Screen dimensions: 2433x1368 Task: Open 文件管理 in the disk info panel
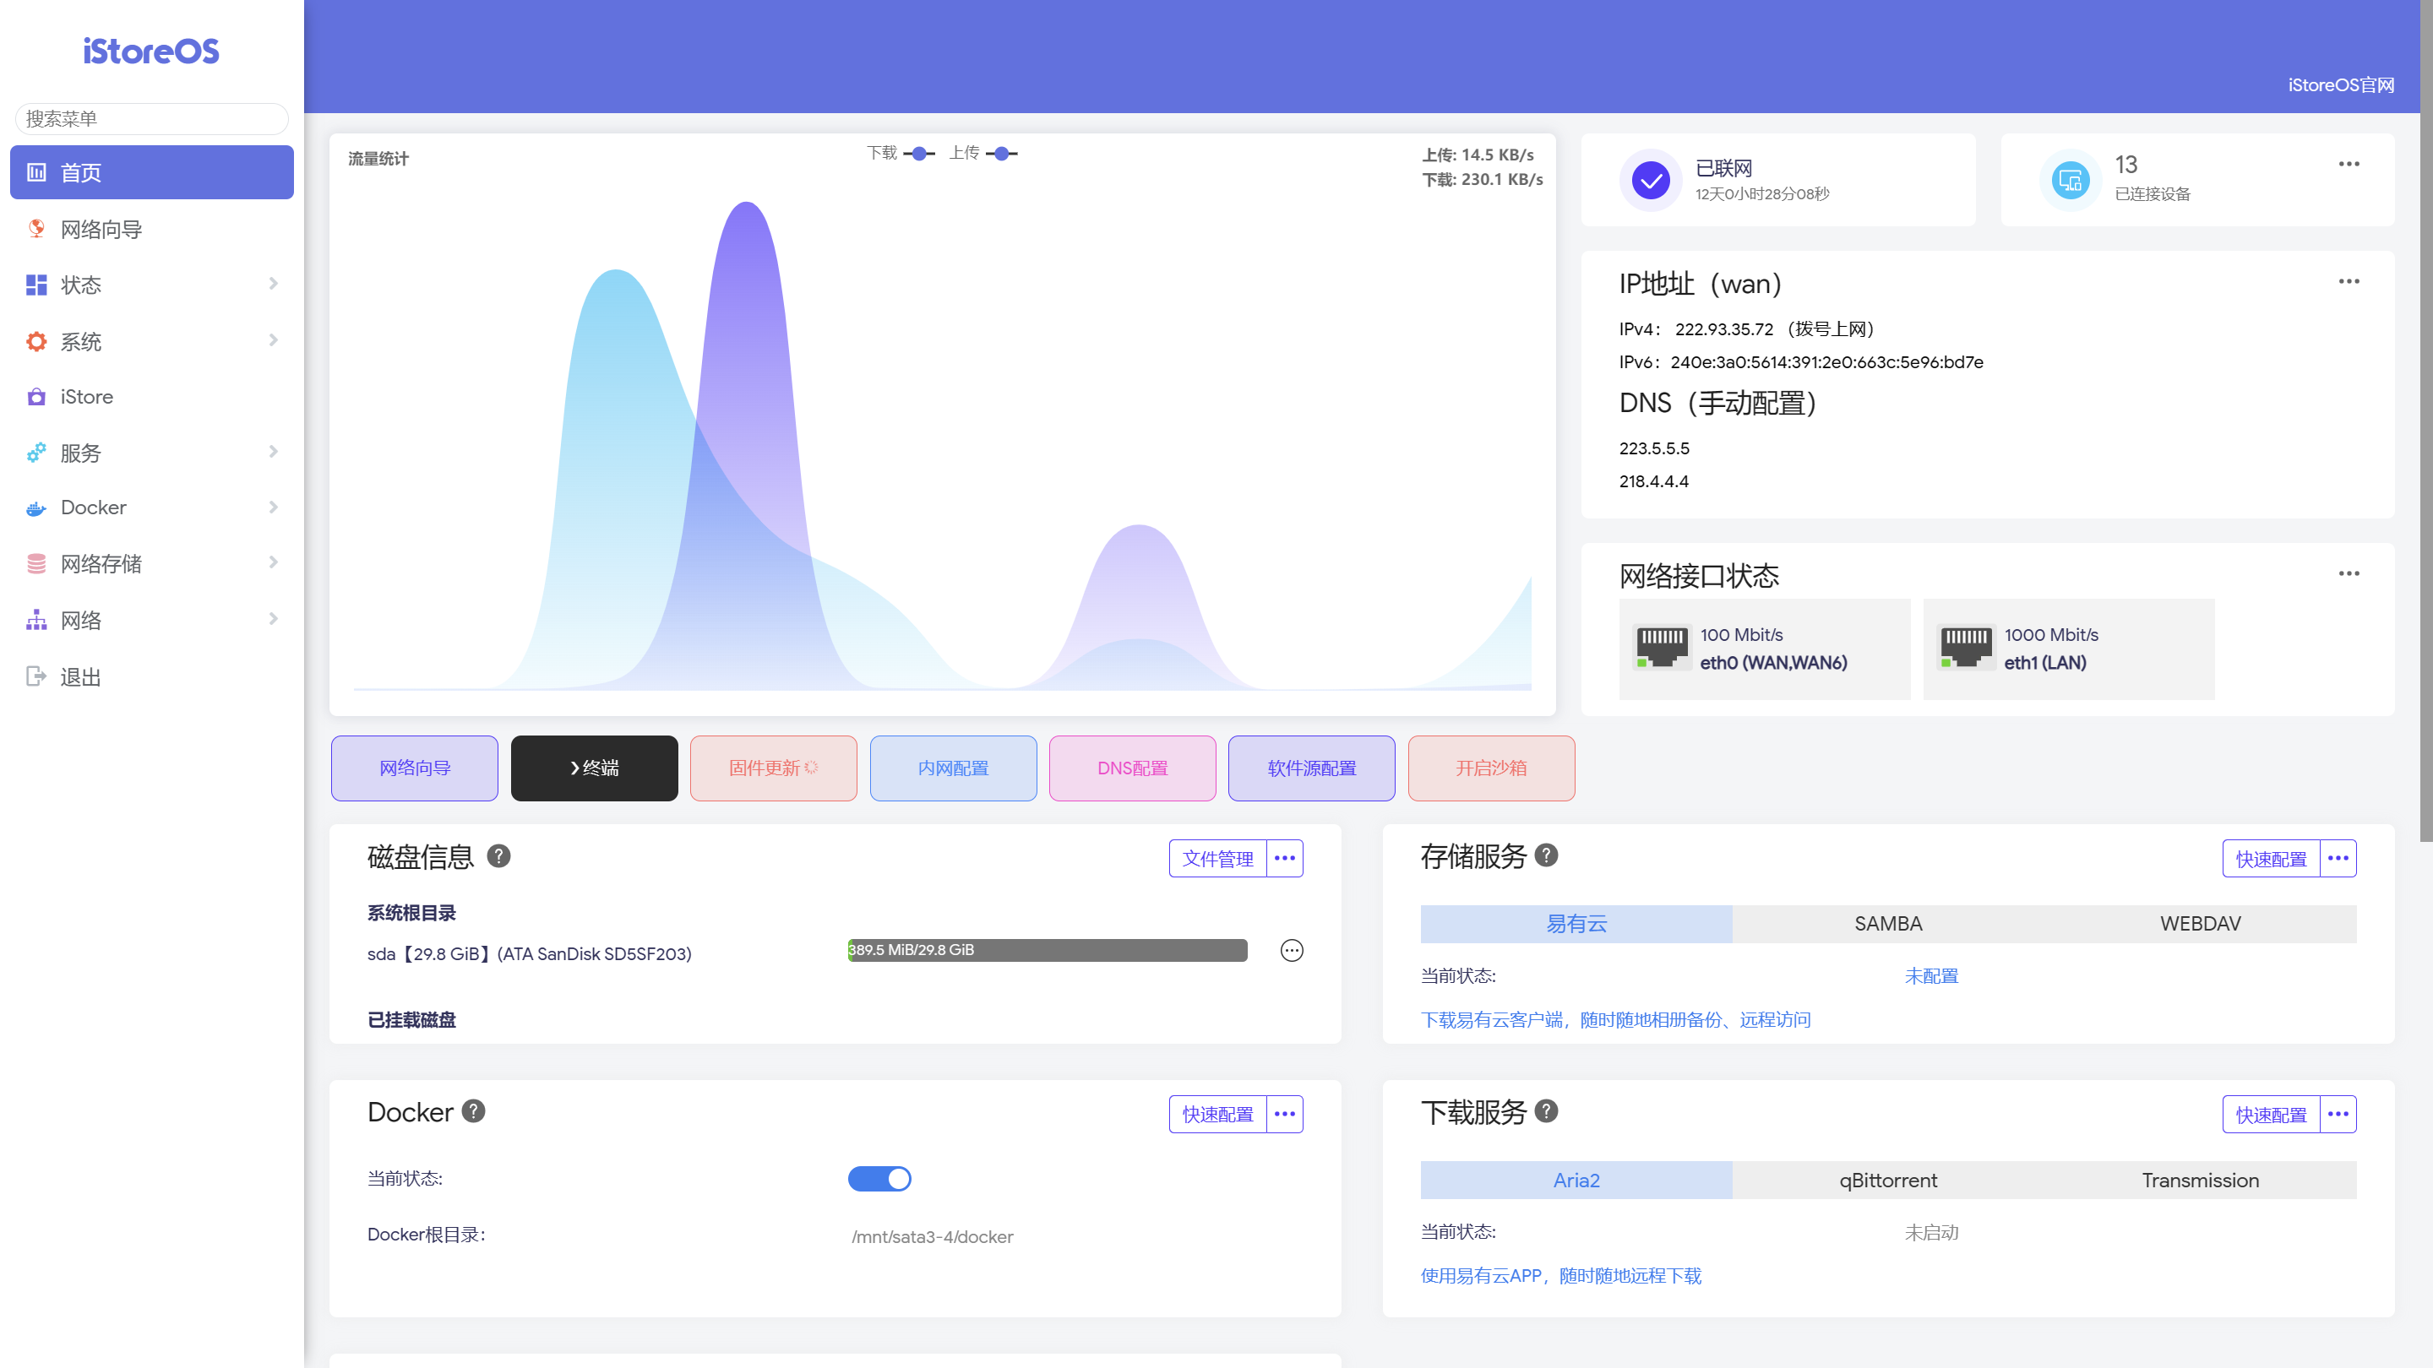(1217, 858)
